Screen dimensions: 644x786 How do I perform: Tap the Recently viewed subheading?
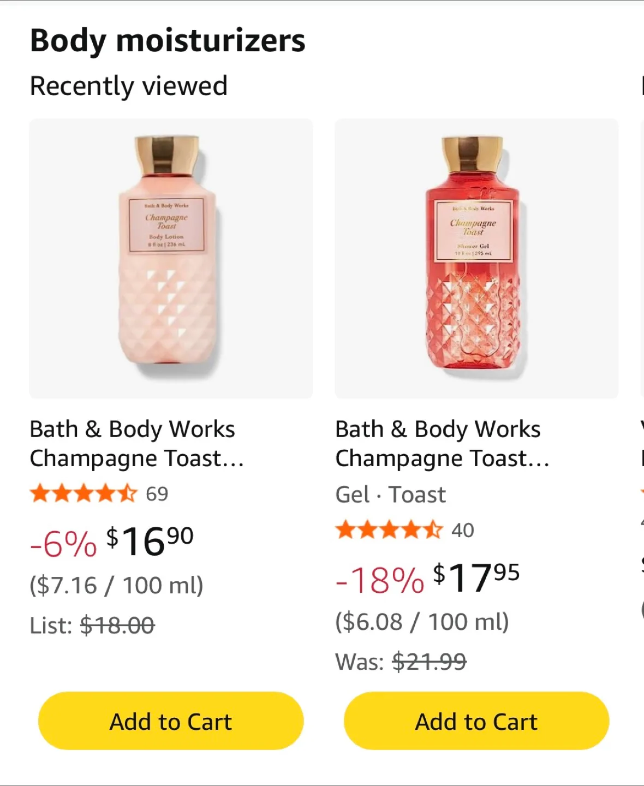(129, 86)
